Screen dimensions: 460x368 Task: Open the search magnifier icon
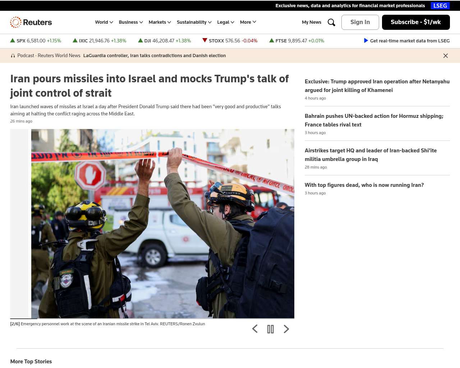pos(331,22)
